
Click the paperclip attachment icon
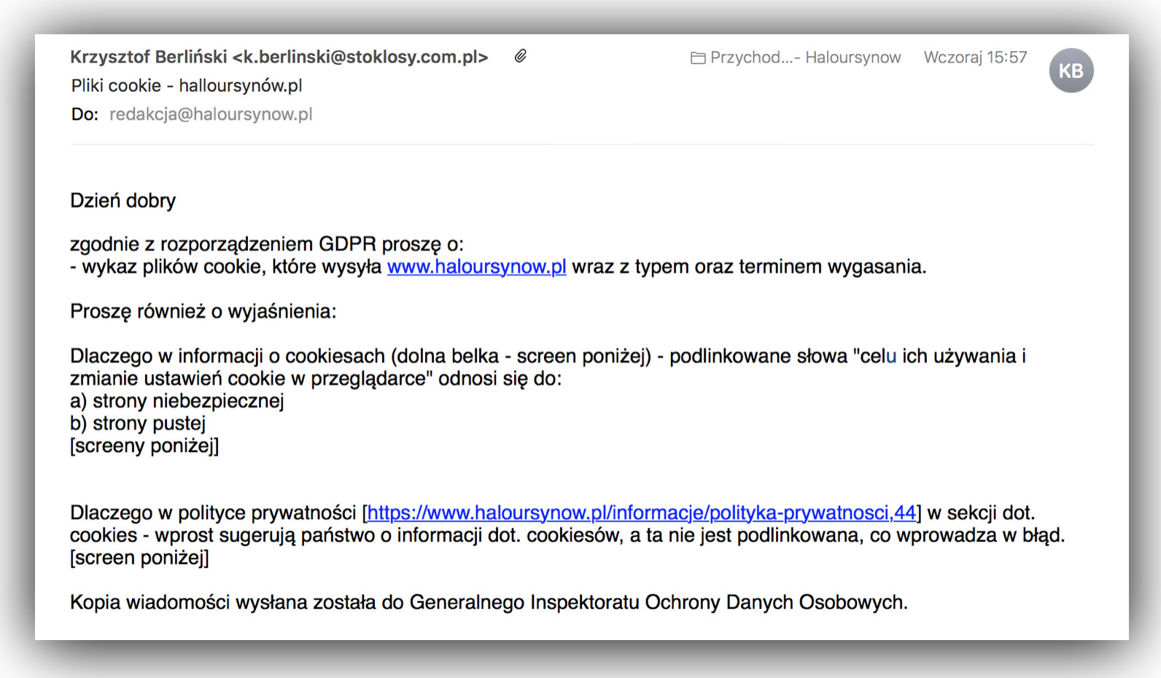[520, 56]
